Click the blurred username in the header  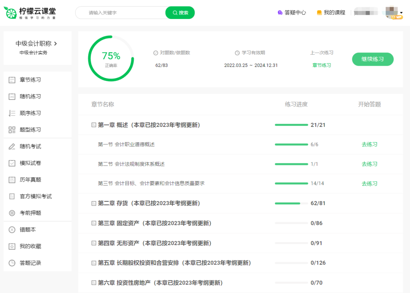366,12
